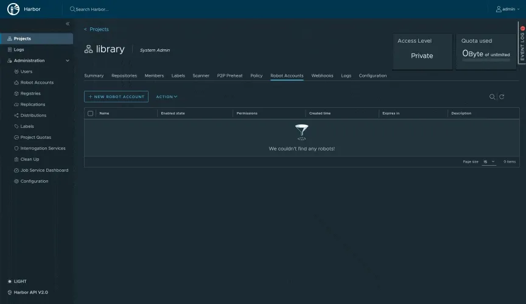Change the page size dropdown
Viewport: 526px width, 304px height.
[x=489, y=161]
